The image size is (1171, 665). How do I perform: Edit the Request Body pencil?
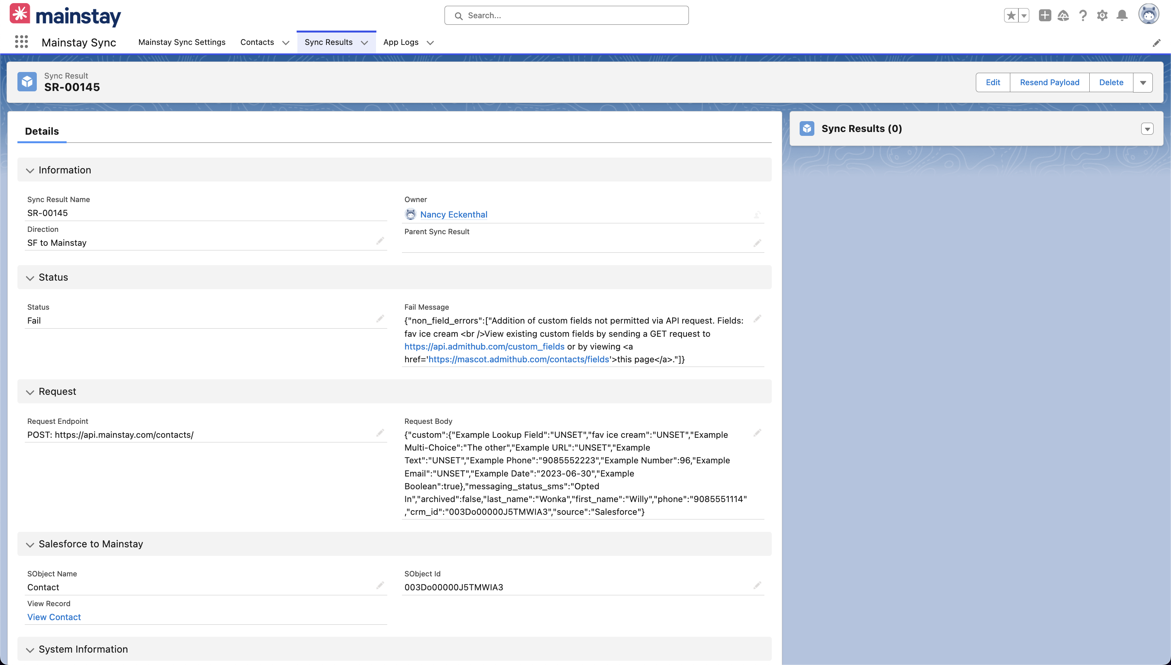[757, 432]
